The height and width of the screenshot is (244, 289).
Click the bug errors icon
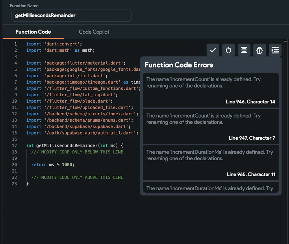coord(260,50)
